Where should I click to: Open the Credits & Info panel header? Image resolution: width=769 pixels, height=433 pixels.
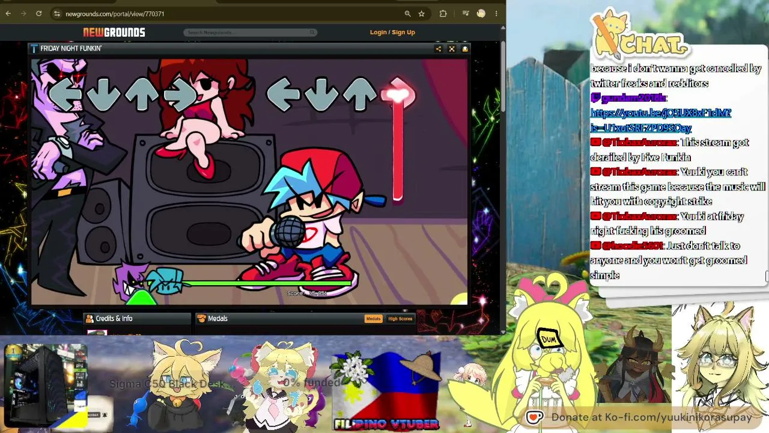pos(137,319)
